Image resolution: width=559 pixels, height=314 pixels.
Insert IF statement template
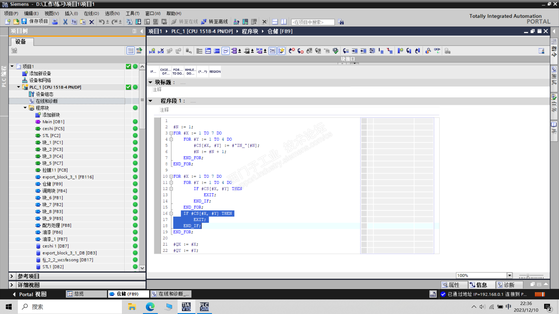click(x=153, y=72)
